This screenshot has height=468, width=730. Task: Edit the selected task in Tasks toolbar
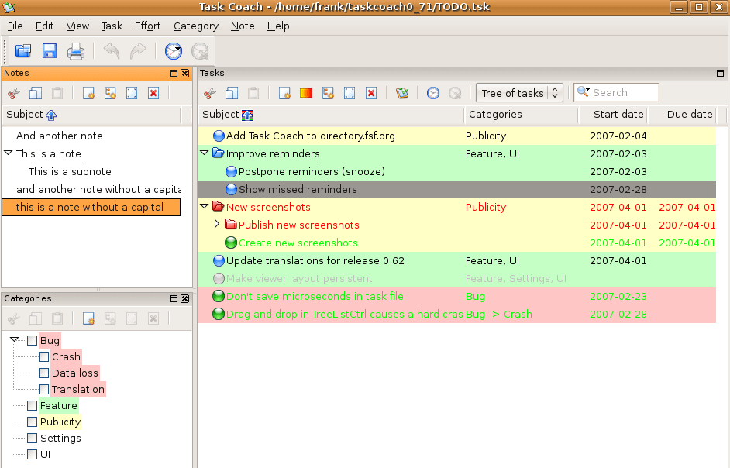(350, 93)
